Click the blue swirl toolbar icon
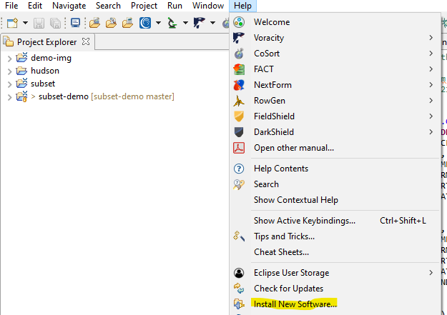This screenshot has width=447, height=315. 145,23
